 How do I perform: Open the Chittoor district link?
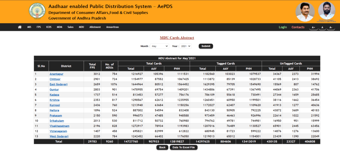(55, 79)
